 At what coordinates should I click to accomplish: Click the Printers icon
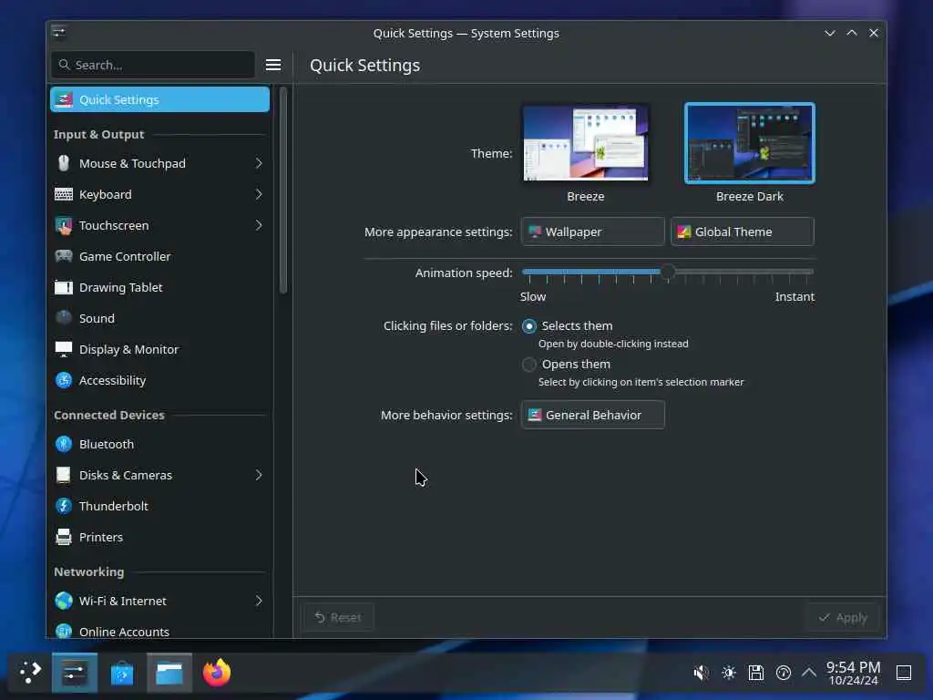pos(64,537)
